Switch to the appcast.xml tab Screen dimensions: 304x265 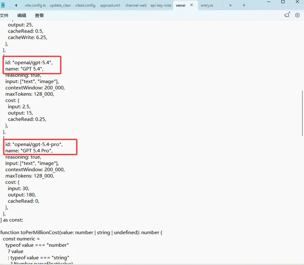pyautogui.click(x=110, y=5)
